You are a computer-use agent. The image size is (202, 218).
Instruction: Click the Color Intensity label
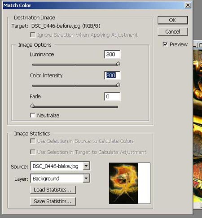click(x=46, y=75)
